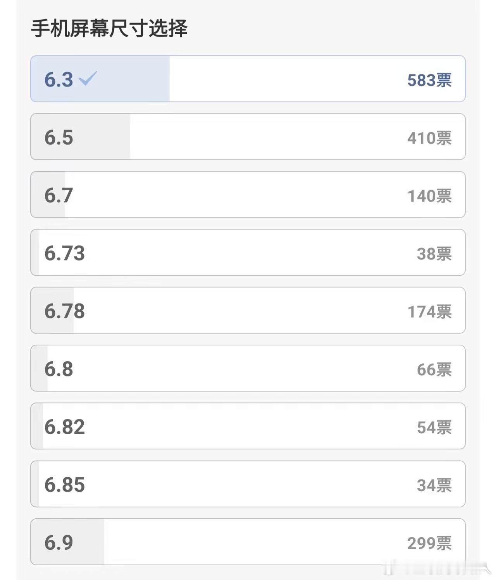Pick the 6.7 poll option

click(x=248, y=195)
